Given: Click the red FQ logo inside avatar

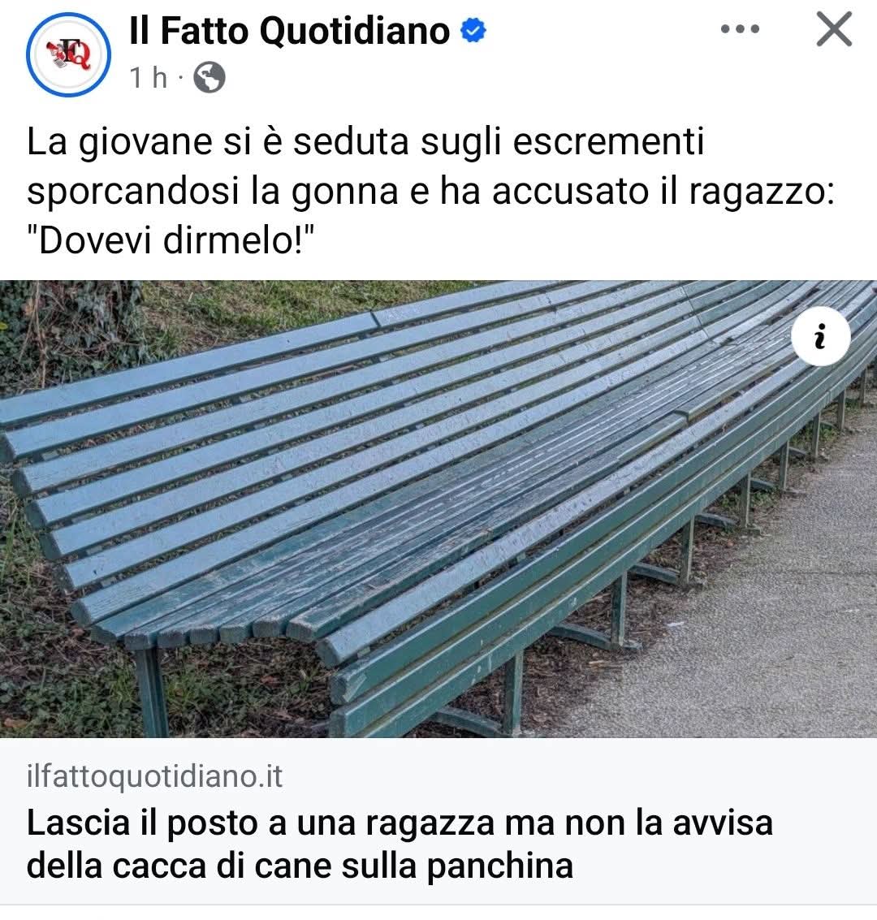Looking at the screenshot, I should pyautogui.click(x=69, y=54).
